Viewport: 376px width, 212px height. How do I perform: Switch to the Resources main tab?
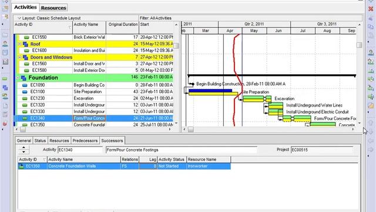pos(53,8)
